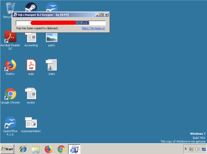Click the display tray icon

pyautogui.click(x=204, y=149)
